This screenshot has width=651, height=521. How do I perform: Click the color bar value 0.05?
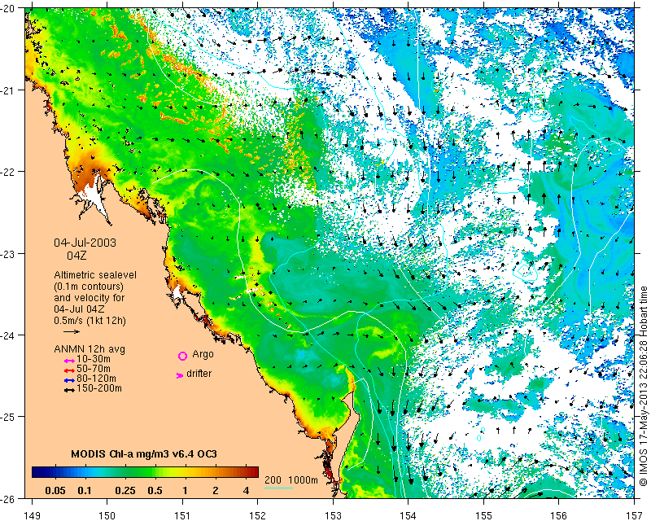(x=55, y=491)
